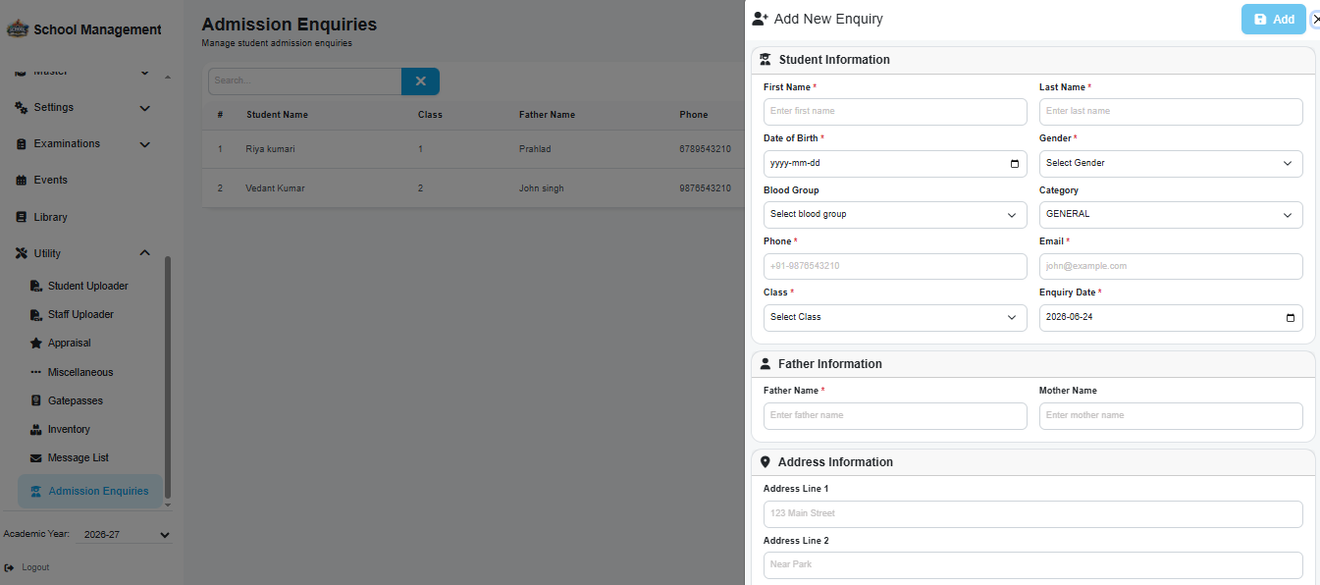Viewport: 1320px width, 585px height.
Task: Click the Miscellaneous dots icon
Action: tap(36, 372)
